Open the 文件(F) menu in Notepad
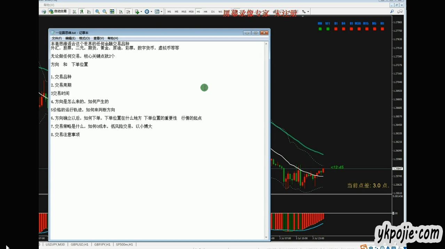The image size is (445, 249). click(56, 38)
